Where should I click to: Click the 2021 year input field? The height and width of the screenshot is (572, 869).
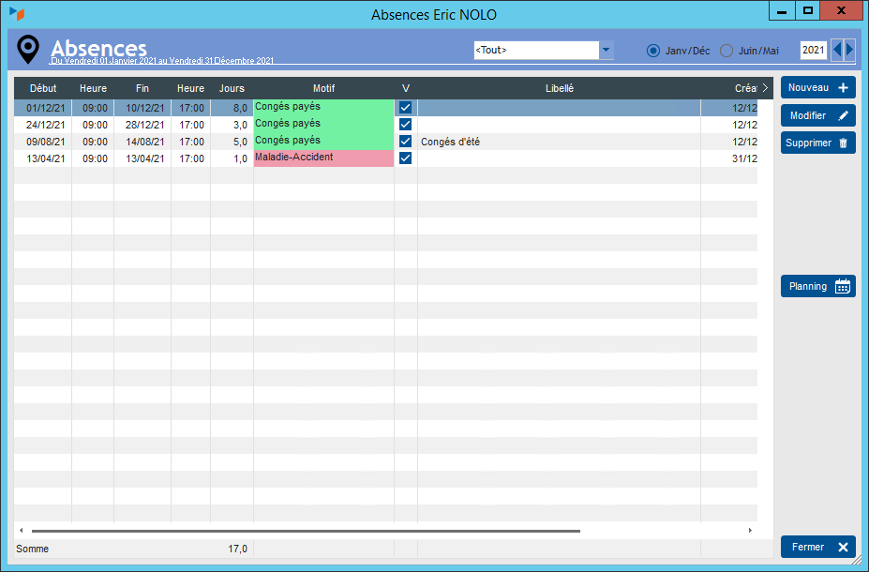(812, 50)
